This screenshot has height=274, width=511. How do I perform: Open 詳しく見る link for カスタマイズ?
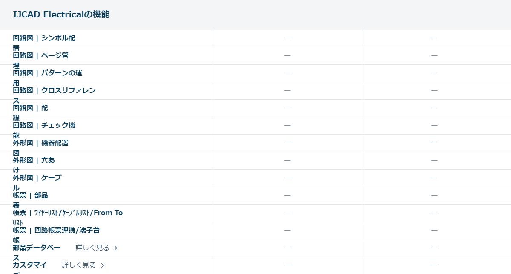[79, 265]
